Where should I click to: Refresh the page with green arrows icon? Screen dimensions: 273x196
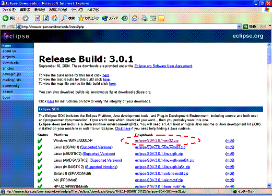(x=46, y=18)
